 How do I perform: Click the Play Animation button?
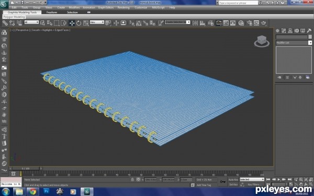(279, 180)
